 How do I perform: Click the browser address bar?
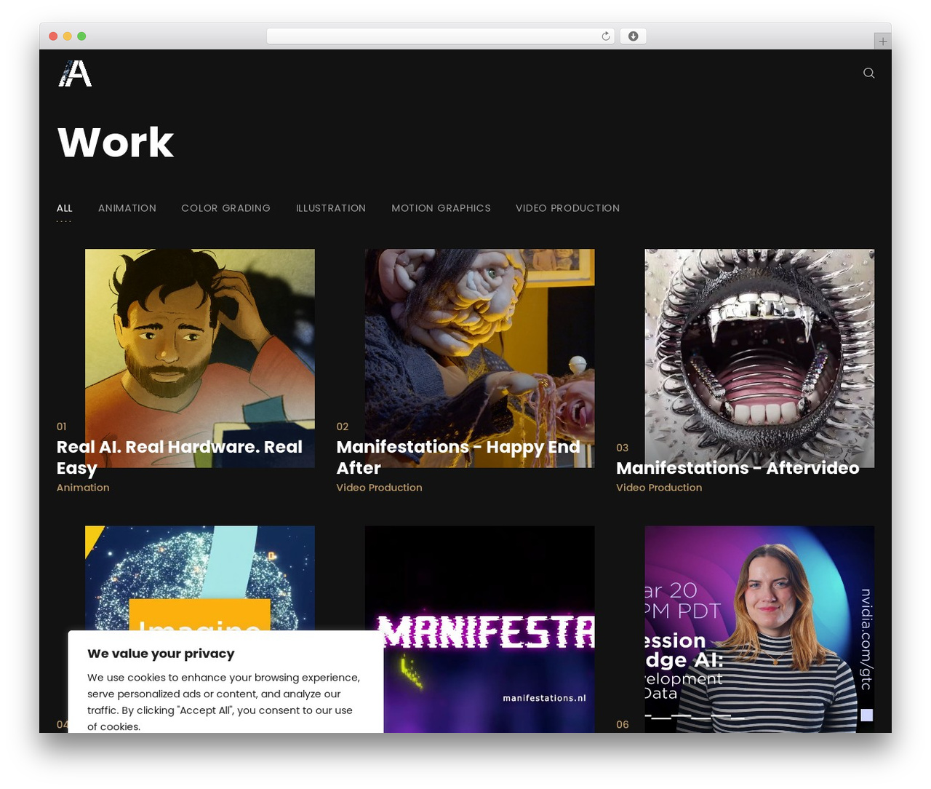pos(441,36)
